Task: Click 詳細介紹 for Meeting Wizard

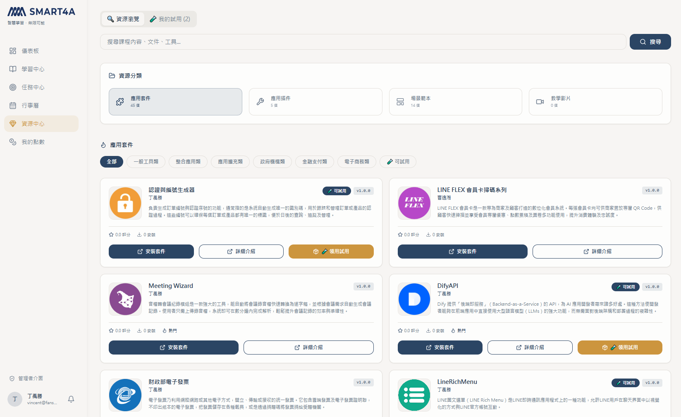Action: coord(308,347)
